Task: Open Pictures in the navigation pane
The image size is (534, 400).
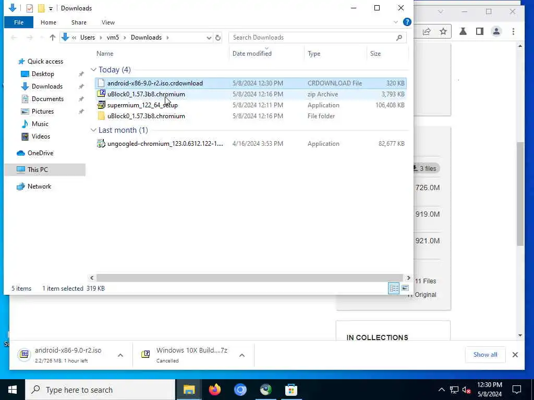Action: 43,111
